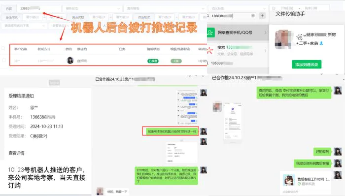This screenshot has height=196, width=345.
Task: Open the 售后客服 contact card avatar
Action: pyautogui.click(x=289, y=180)
